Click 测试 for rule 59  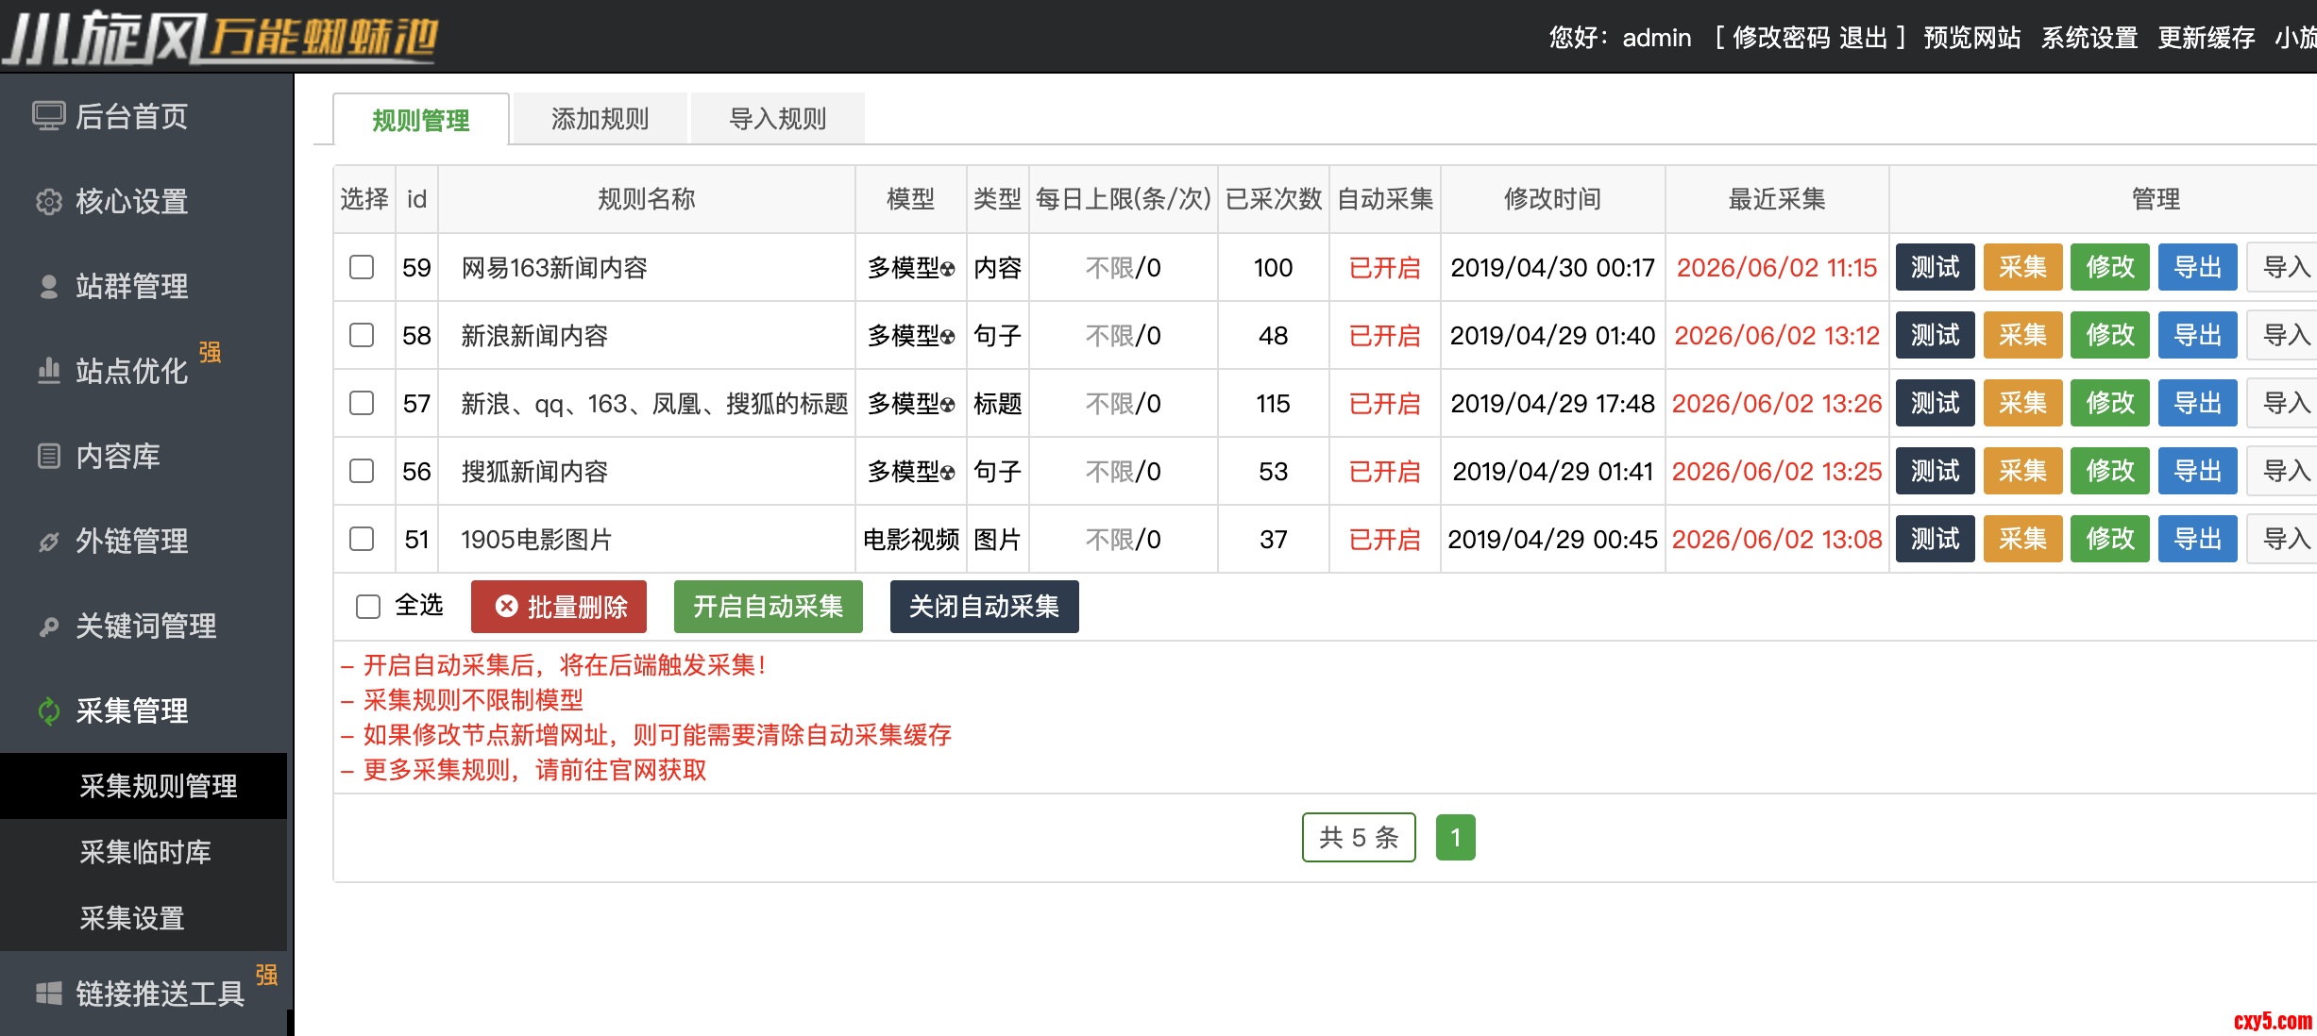click(x=1936, y=267)
